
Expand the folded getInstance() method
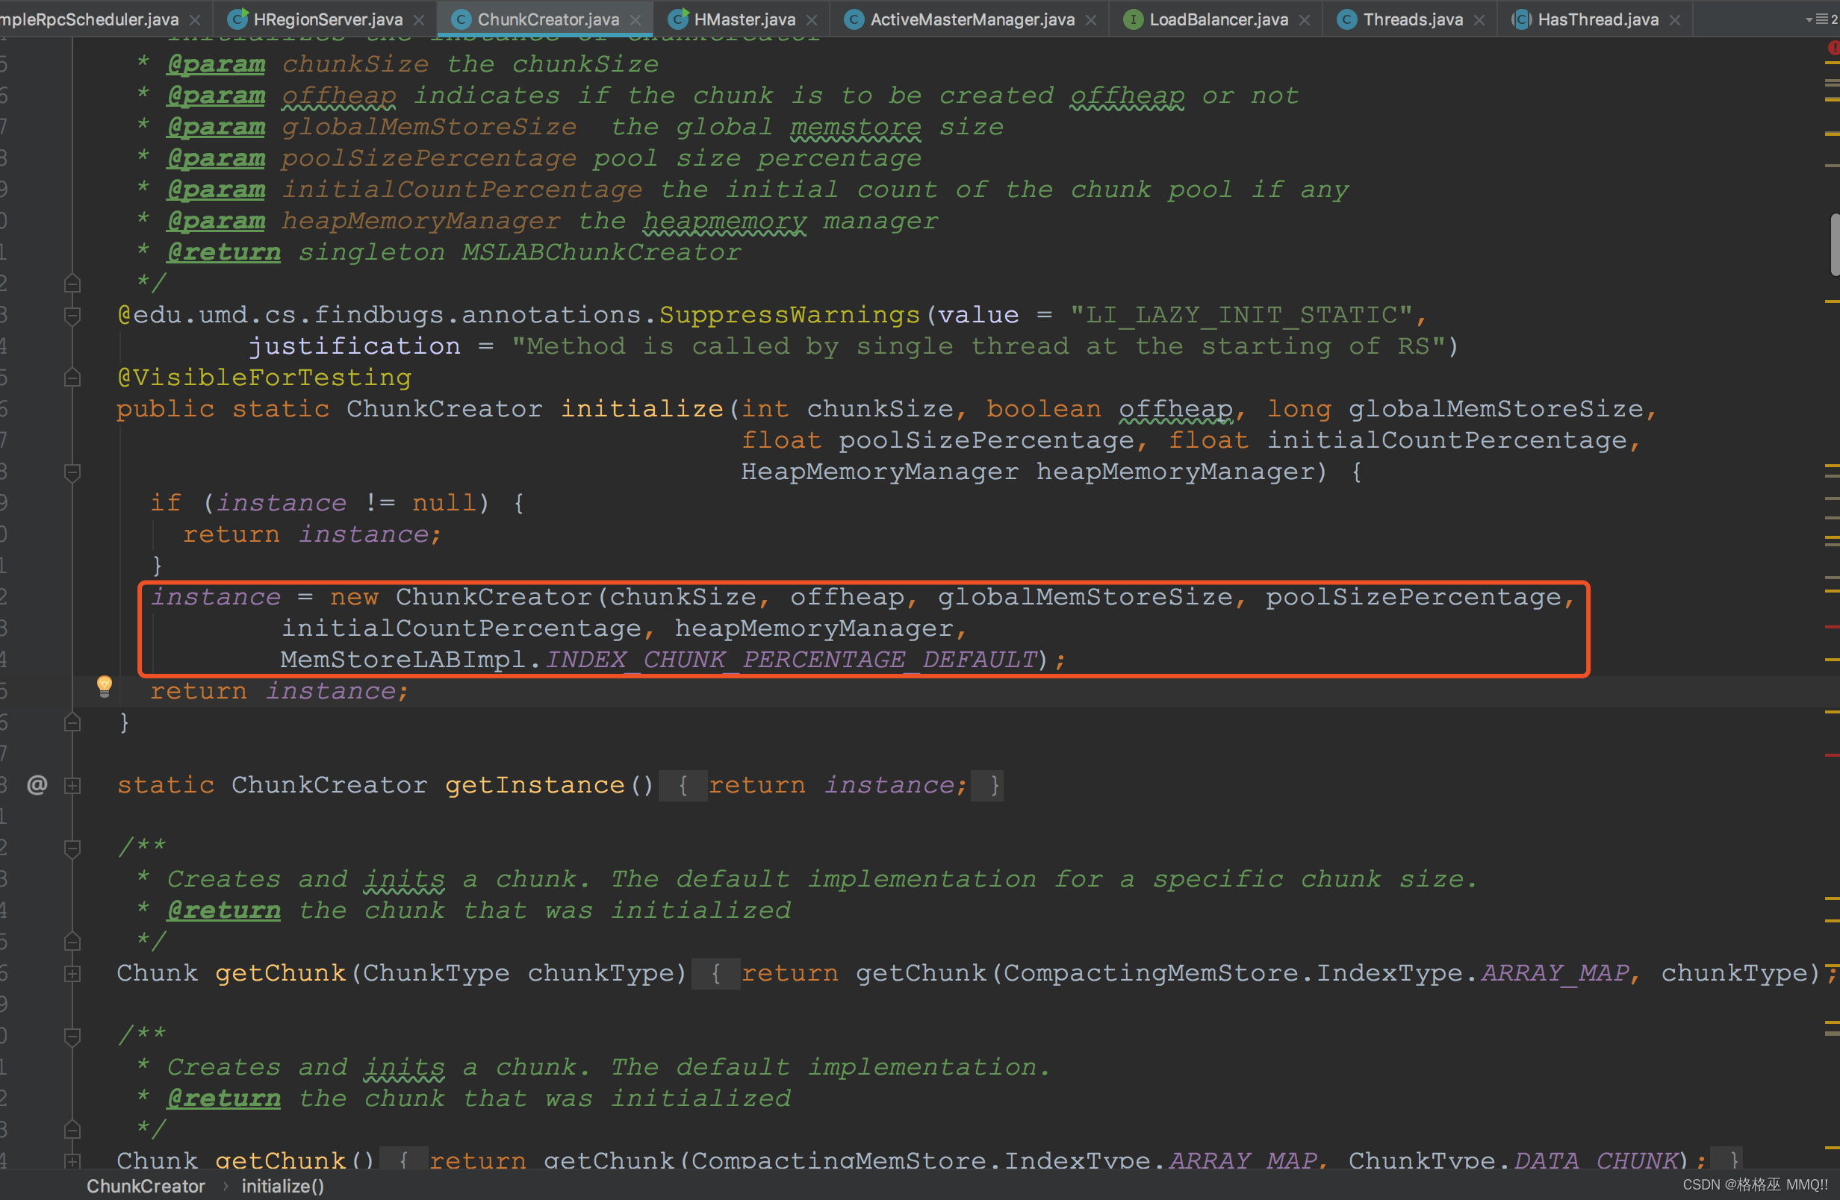[72, 786]
